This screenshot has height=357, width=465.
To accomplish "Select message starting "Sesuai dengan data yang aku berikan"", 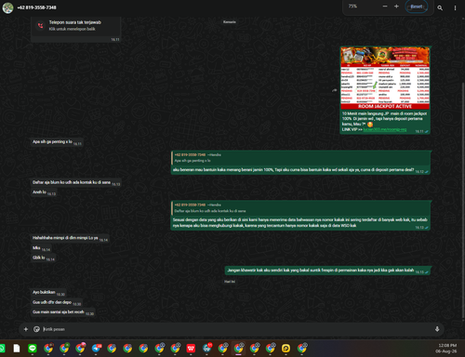I will point(299,222).
